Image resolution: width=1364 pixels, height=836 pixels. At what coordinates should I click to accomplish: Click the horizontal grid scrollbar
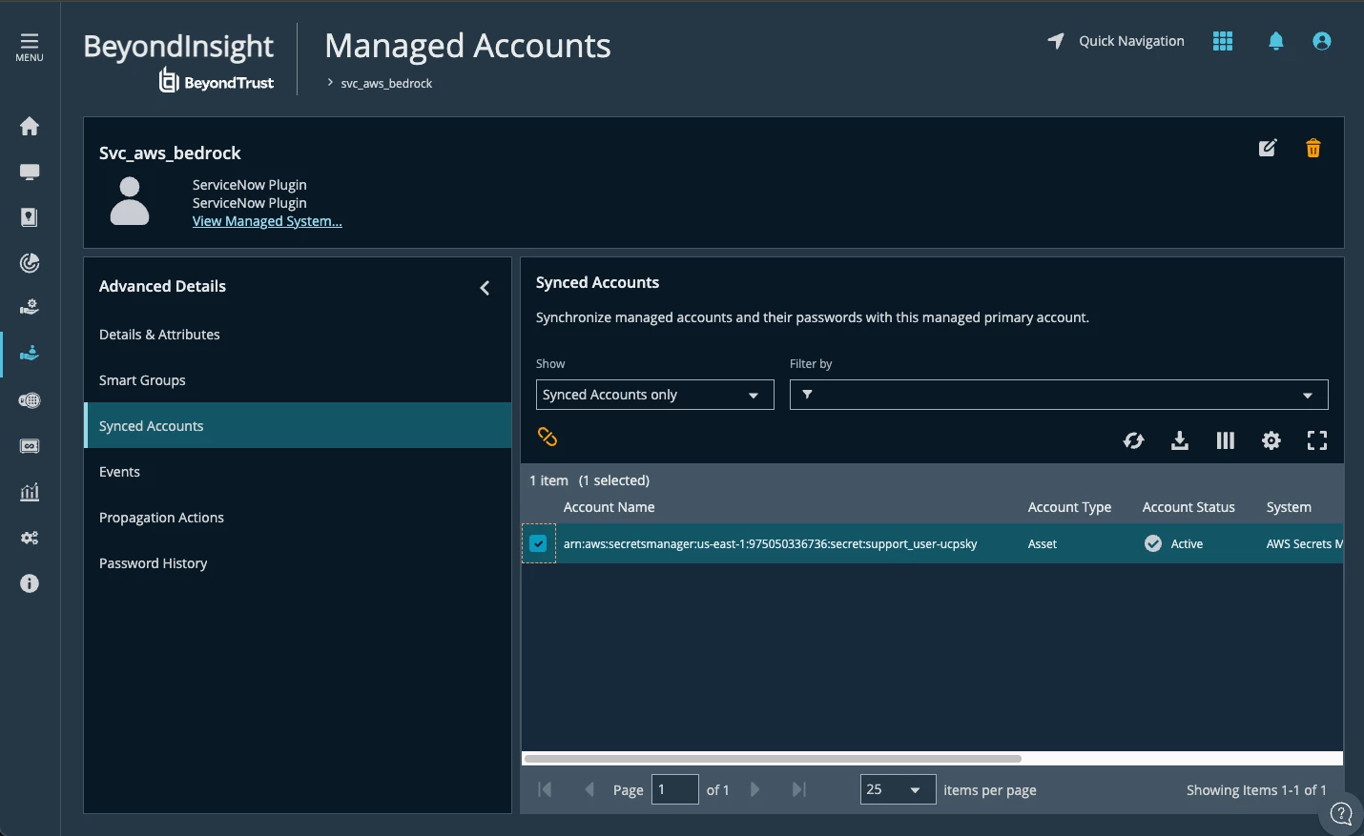(x=773, y=759)
